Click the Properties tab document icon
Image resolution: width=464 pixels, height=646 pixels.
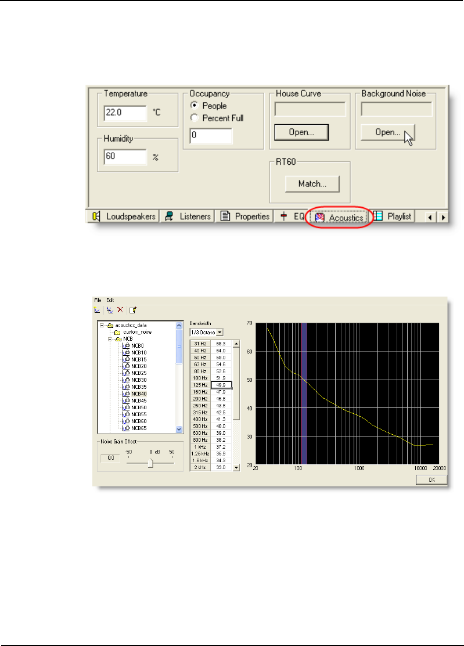(225, 216)
